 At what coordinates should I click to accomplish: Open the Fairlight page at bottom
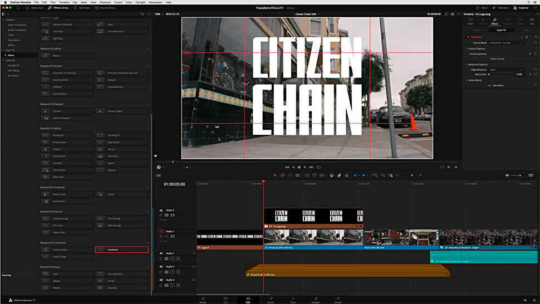[x=316, y=300]
